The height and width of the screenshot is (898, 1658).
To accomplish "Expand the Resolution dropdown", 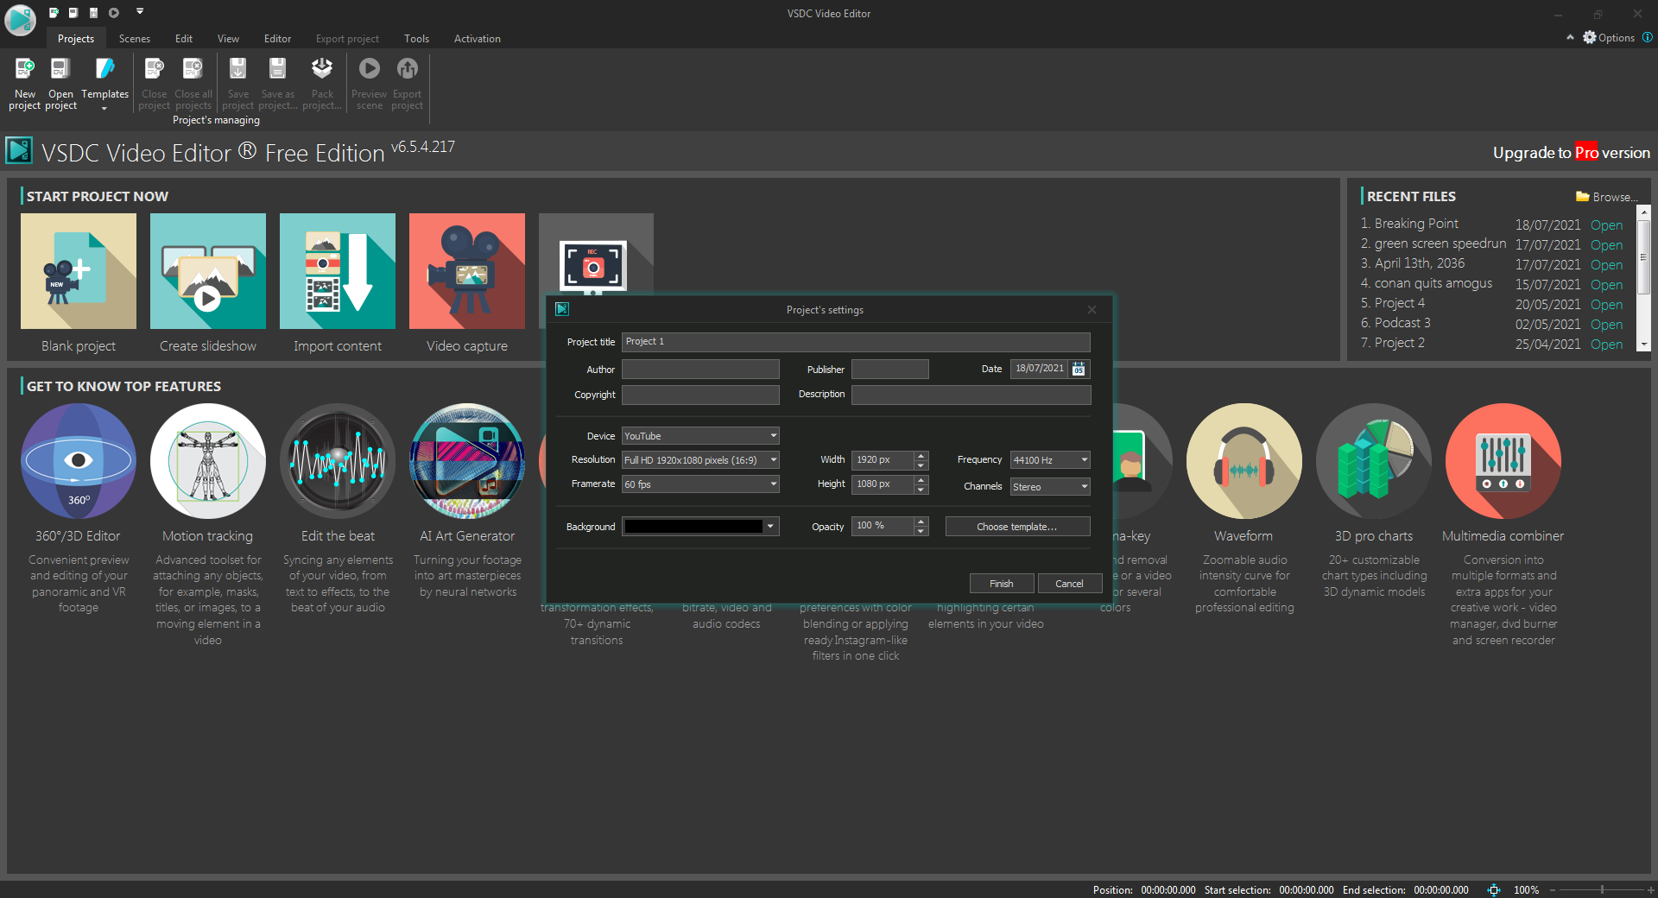I will [700, 460].
